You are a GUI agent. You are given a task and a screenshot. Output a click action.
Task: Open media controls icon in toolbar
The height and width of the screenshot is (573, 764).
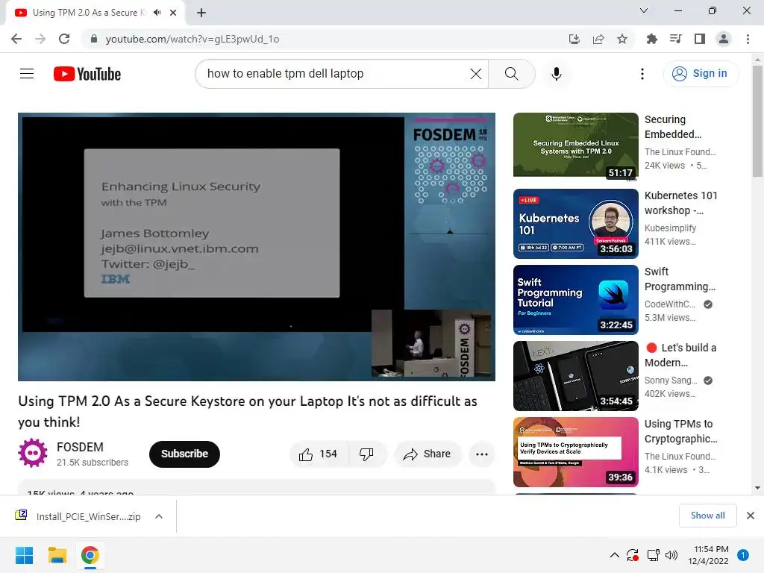676,39
